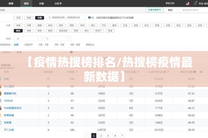Viewport: 208px width, 138px height.
Task: Filter by the 商业 category
Action: (x=179, y=25)
